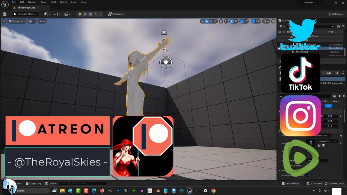Open the add content cube dropdown
Screen dimensions: 347x195
pos(48,14)
